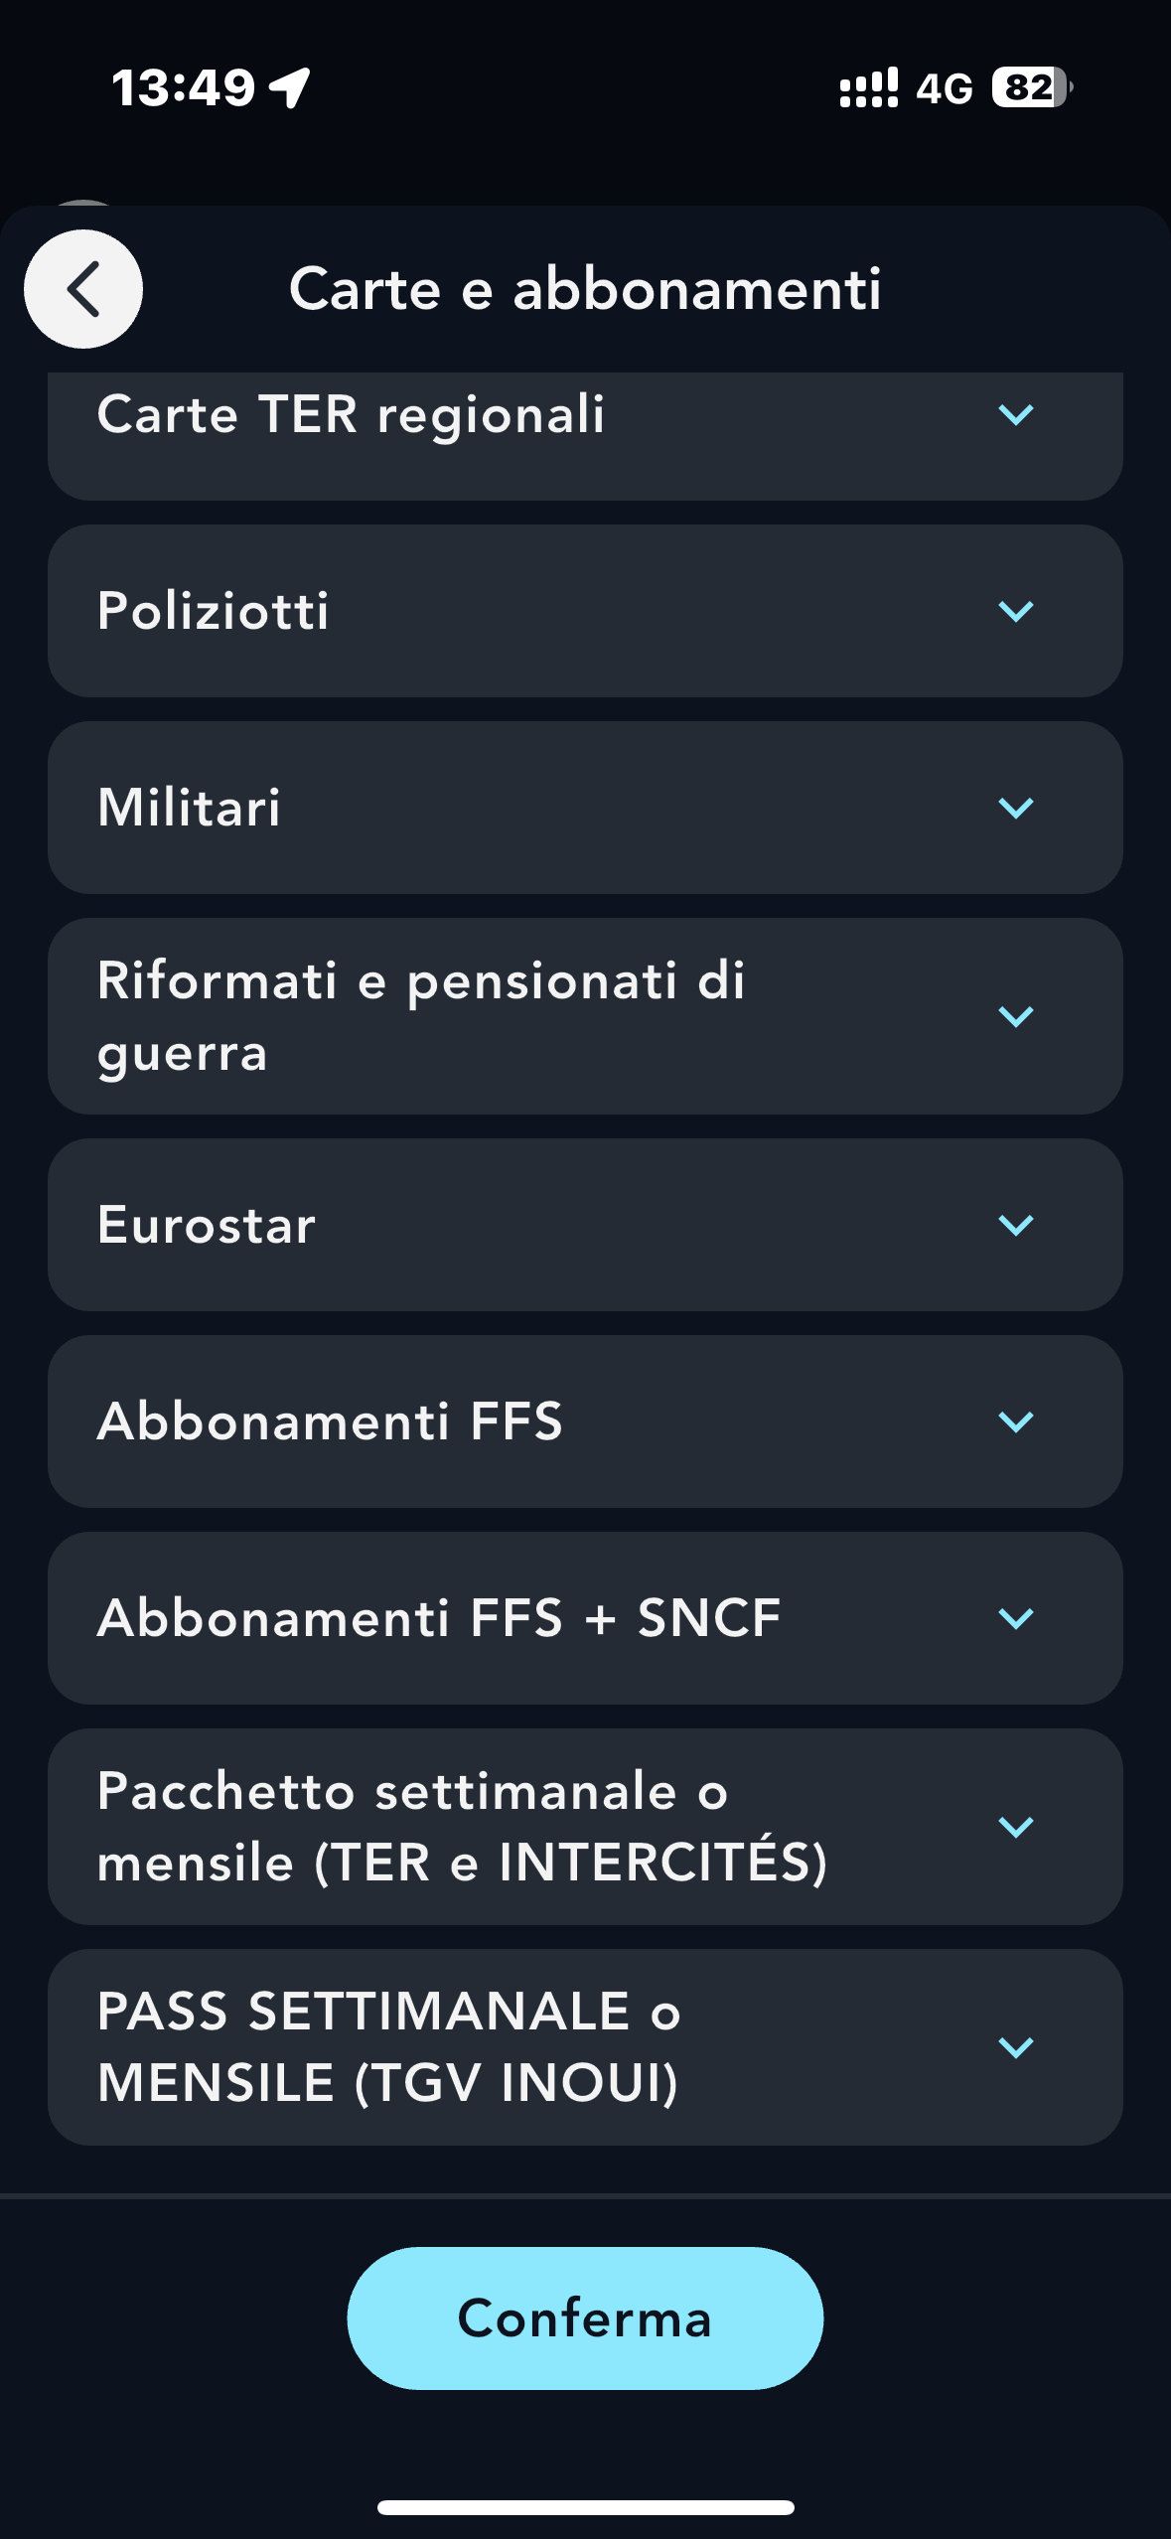1171x2539 pixels.
Task: Select the Militari category label
Action: pyautogui.click(x=190, y=808)
